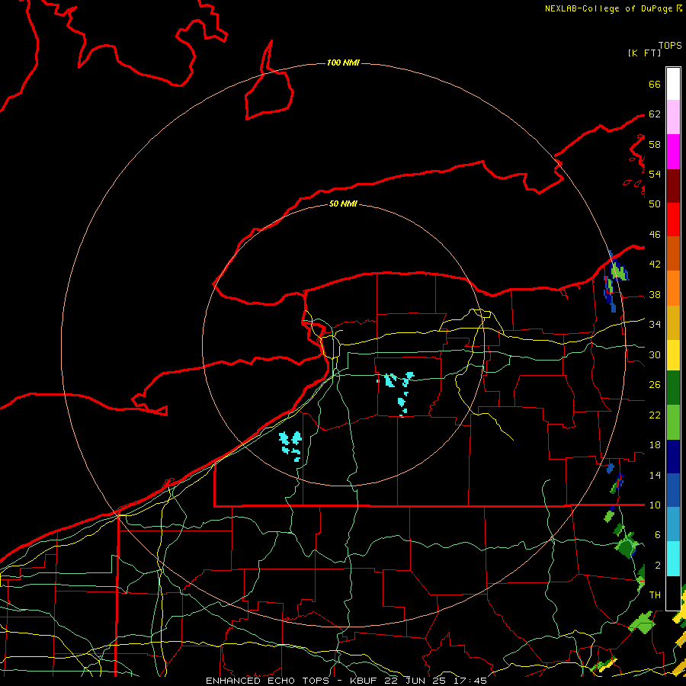Click the legend value "6"
This screenshot has height=686, width=686.
click(x=657, y=535)
